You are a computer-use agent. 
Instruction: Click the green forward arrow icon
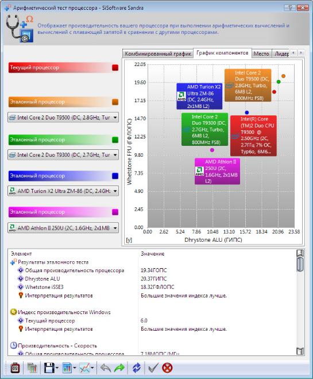click(x=119, y=368)
